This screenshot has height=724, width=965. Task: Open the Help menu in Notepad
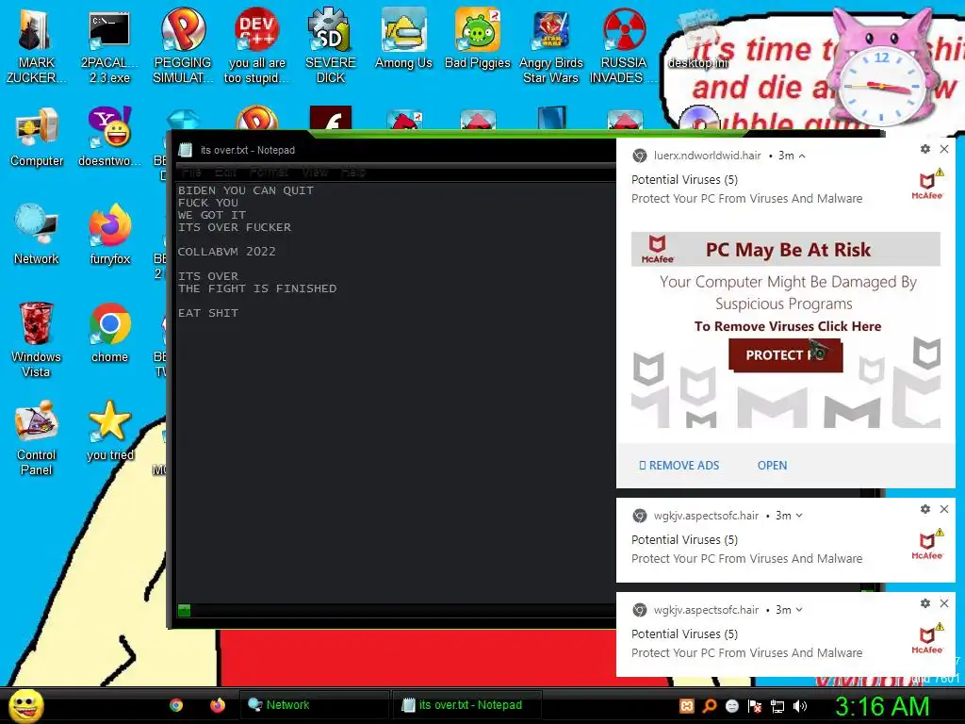coord(353,172)
